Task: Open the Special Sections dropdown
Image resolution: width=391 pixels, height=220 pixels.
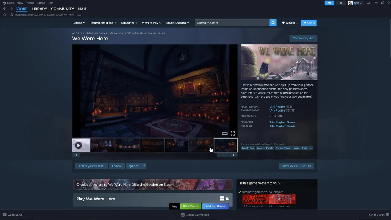Action: [x=177, y=23]
